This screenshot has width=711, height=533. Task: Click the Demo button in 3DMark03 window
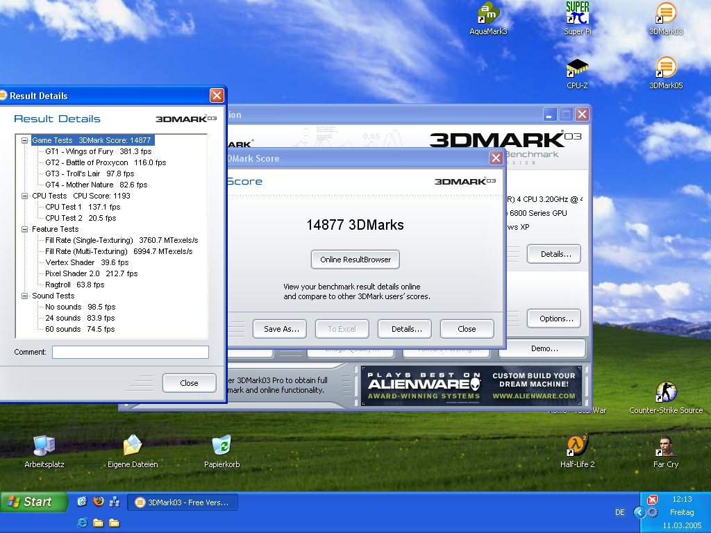point(543,348)
